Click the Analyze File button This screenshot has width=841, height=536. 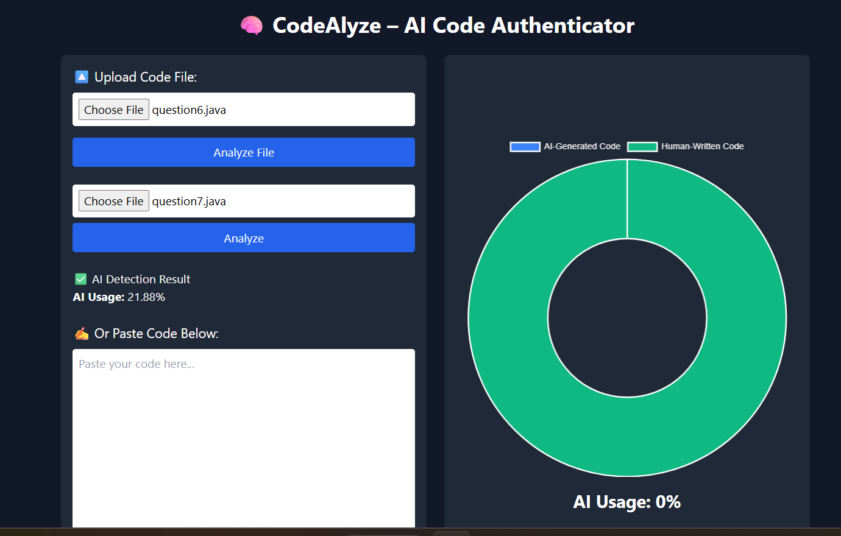coord(244,152)
